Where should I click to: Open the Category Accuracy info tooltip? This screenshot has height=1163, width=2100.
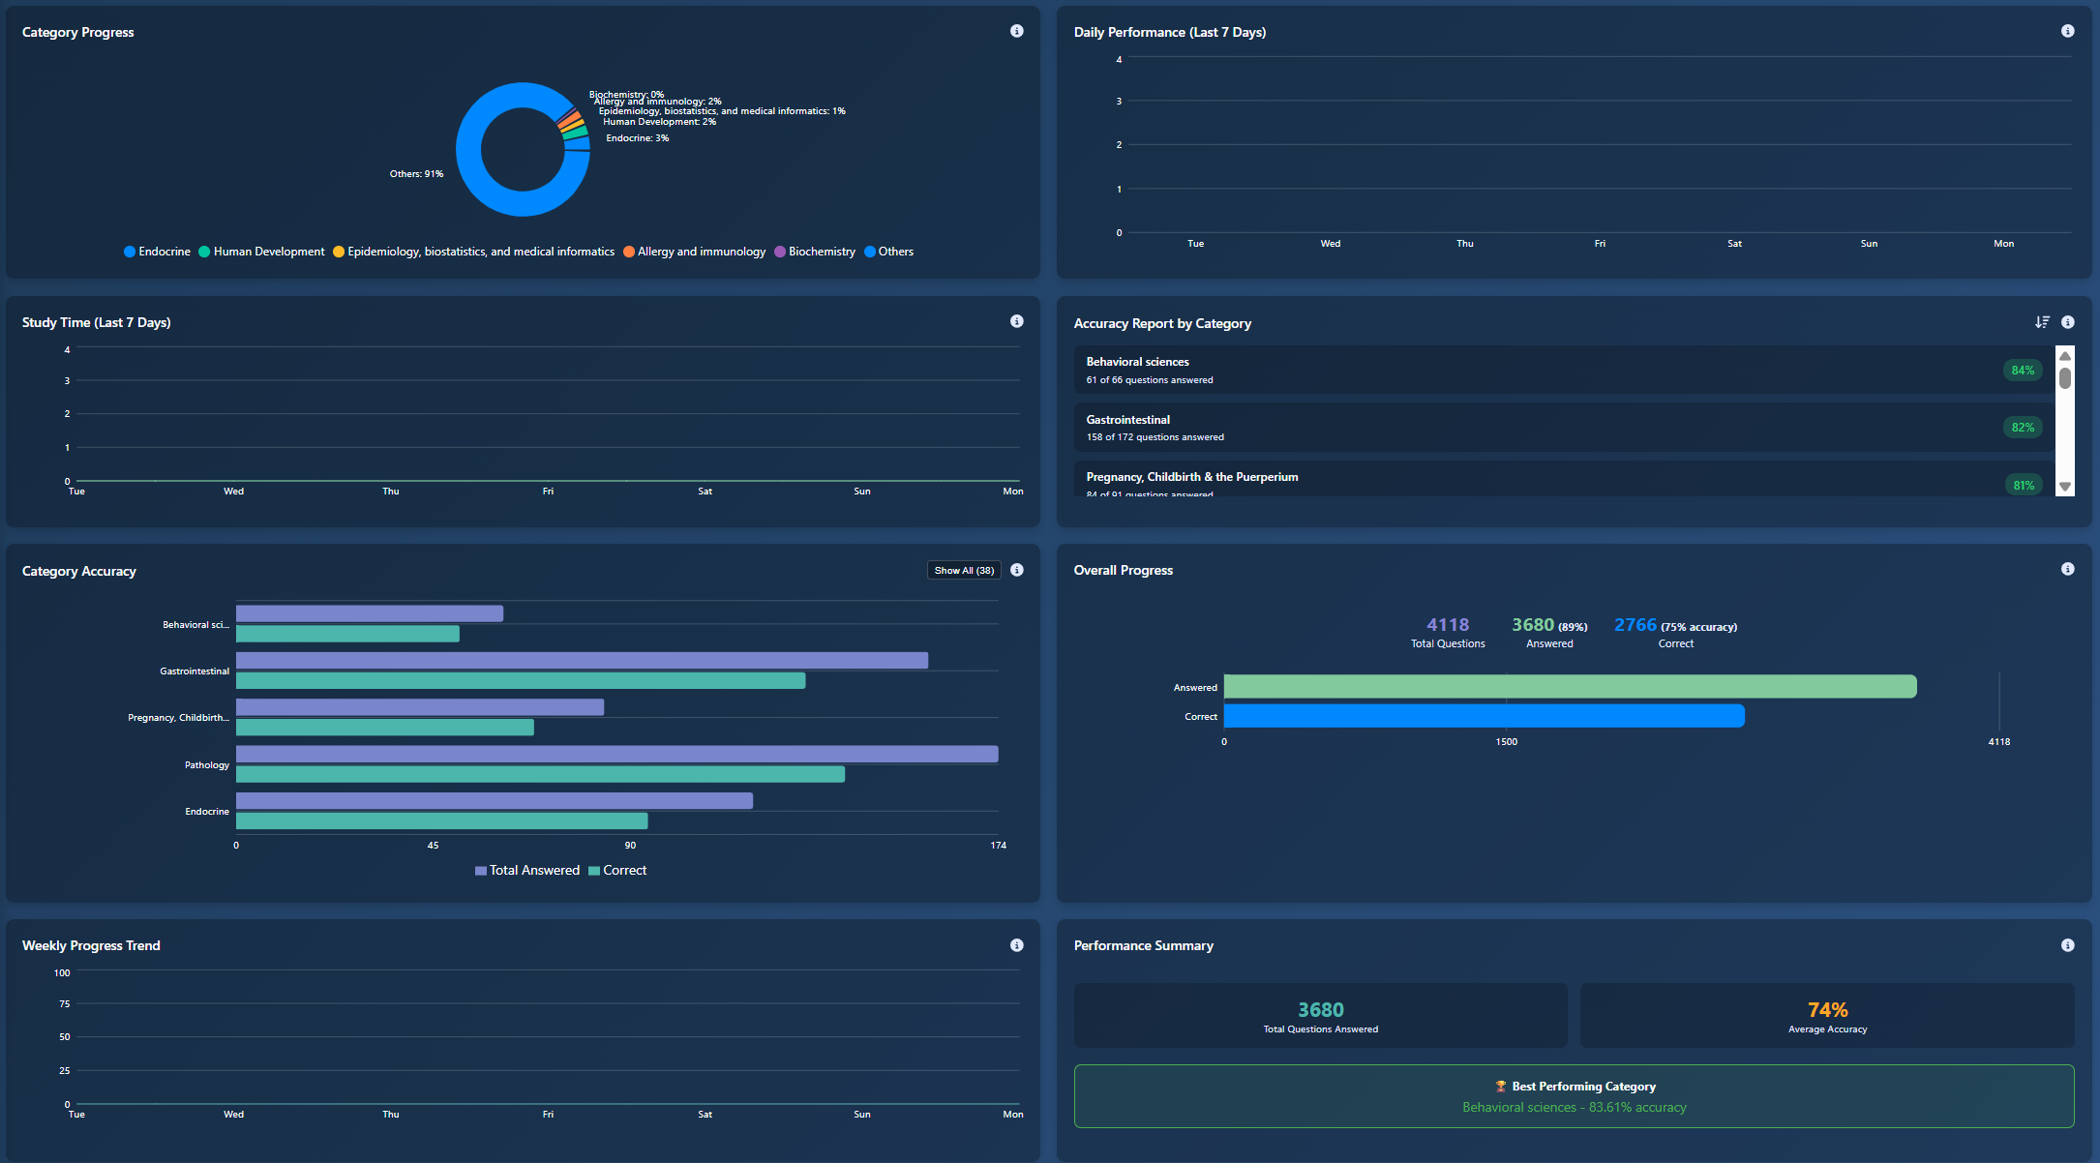(1017, 570)
